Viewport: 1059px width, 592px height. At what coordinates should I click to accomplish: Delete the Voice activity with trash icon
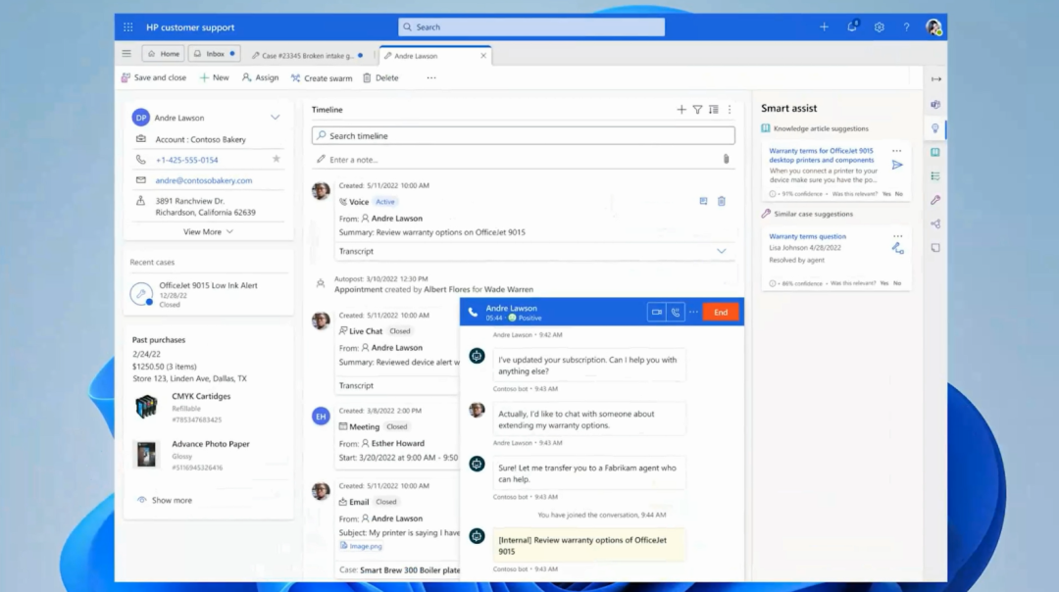[x=722, y=201]
